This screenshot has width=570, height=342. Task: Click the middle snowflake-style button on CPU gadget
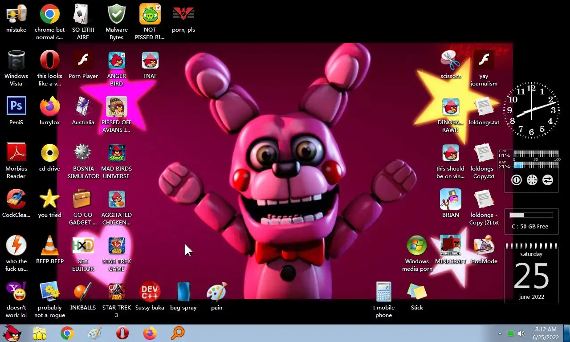(532, 180)
